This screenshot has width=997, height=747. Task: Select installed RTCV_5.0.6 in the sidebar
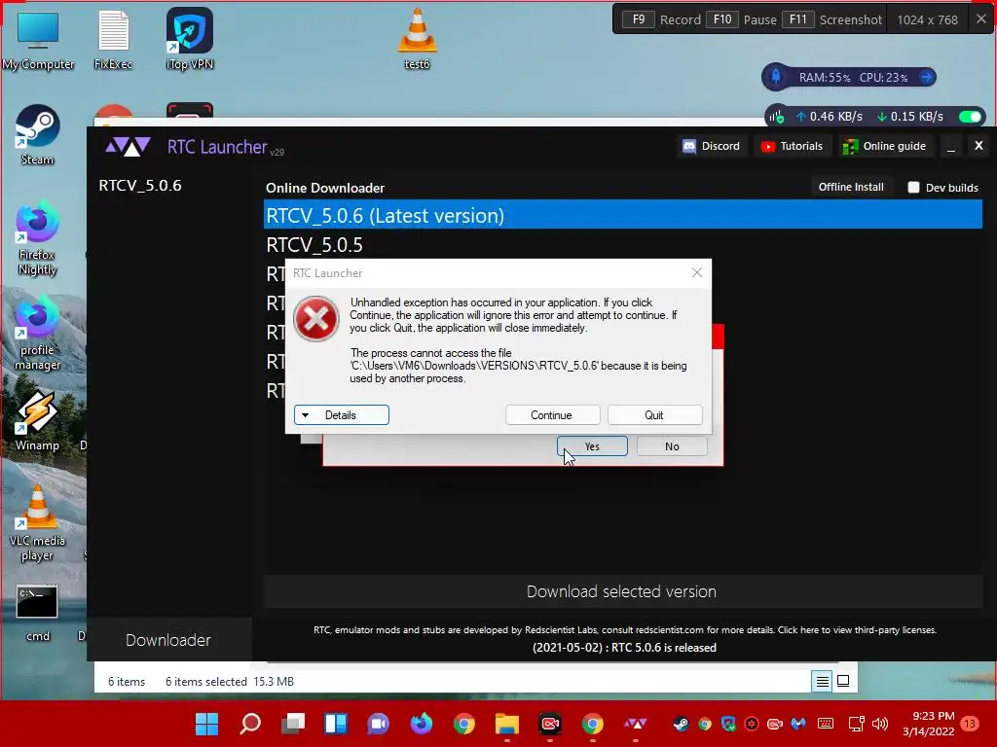[x=140, y=186]
